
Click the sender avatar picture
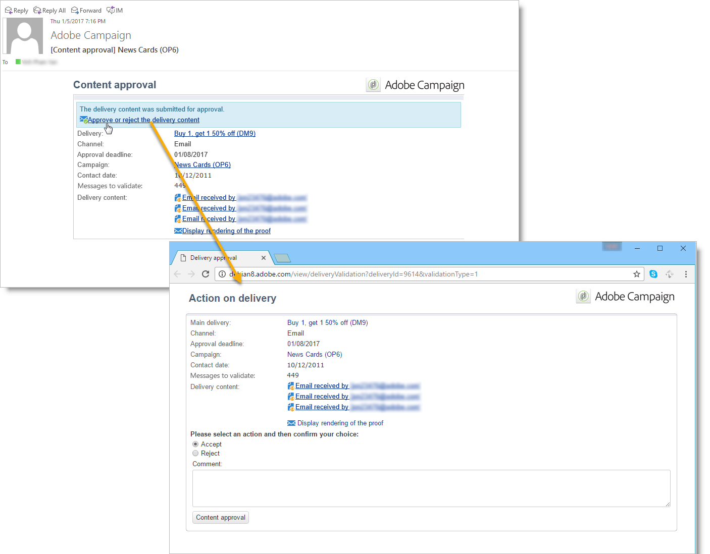pyautogui.click(x=25, y=36)
